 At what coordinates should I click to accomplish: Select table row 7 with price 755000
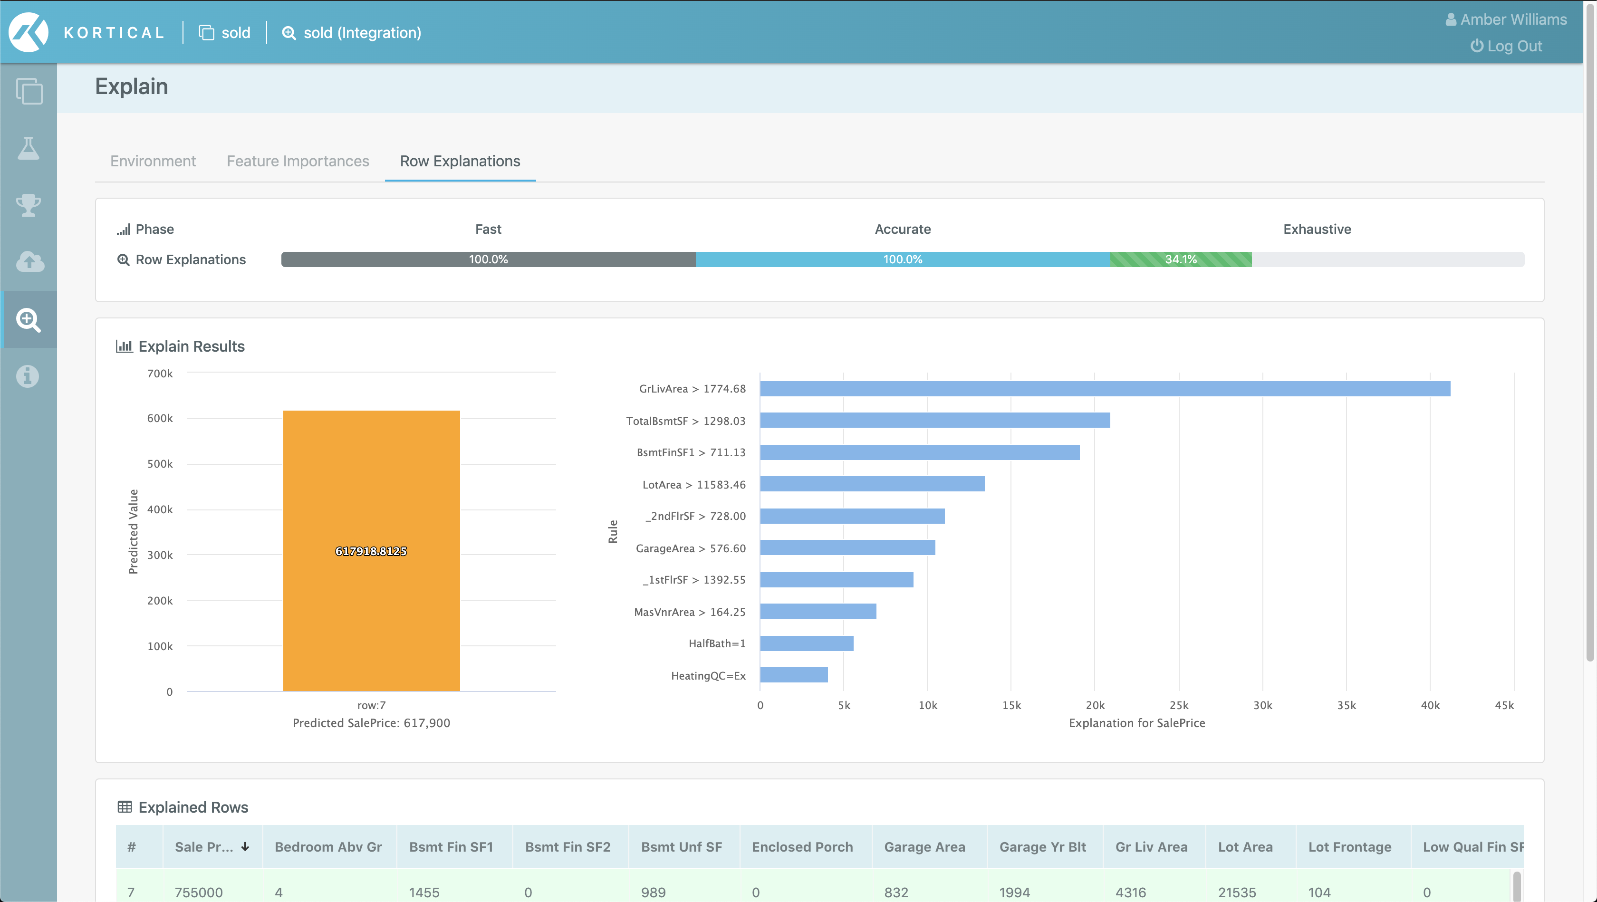coord(198,892)
